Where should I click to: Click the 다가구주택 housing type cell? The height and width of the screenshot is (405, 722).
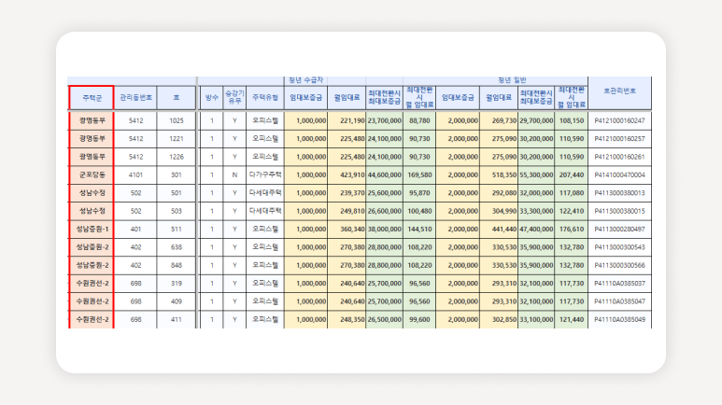pyautogui.click(x=264, y=175)
